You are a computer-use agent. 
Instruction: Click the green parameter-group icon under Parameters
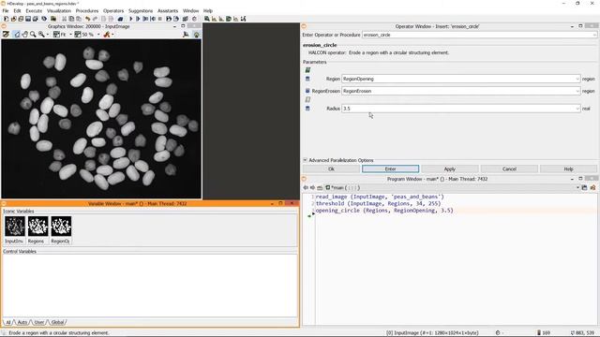(307, 70)
